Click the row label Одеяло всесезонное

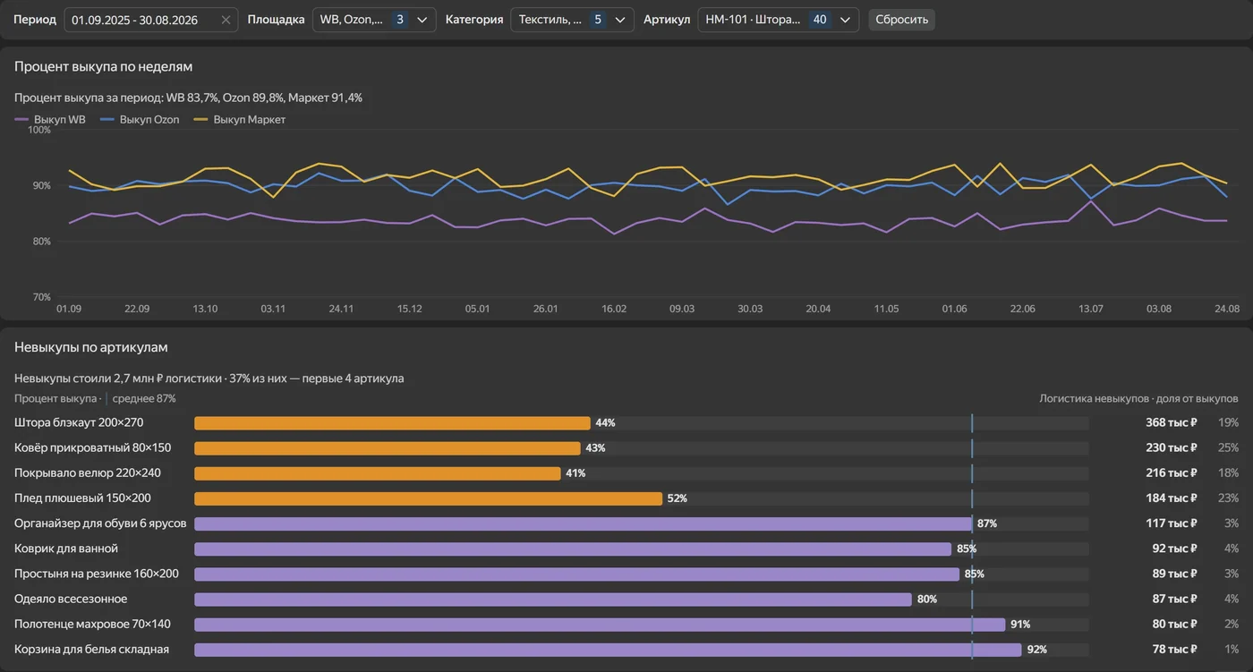tap(71, 600)
